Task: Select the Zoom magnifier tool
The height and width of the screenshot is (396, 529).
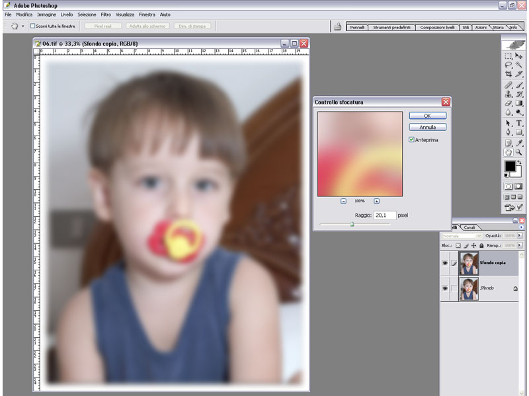Action: [519, 152]
